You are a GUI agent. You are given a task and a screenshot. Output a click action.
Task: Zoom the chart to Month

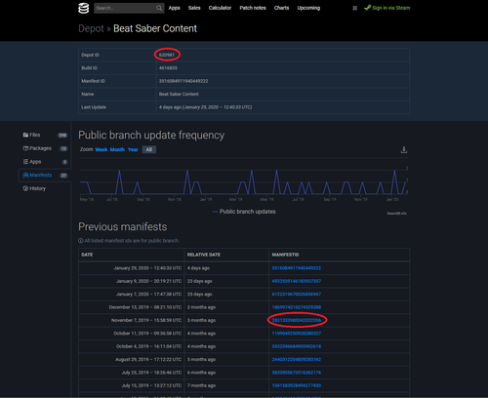[117, 149]
